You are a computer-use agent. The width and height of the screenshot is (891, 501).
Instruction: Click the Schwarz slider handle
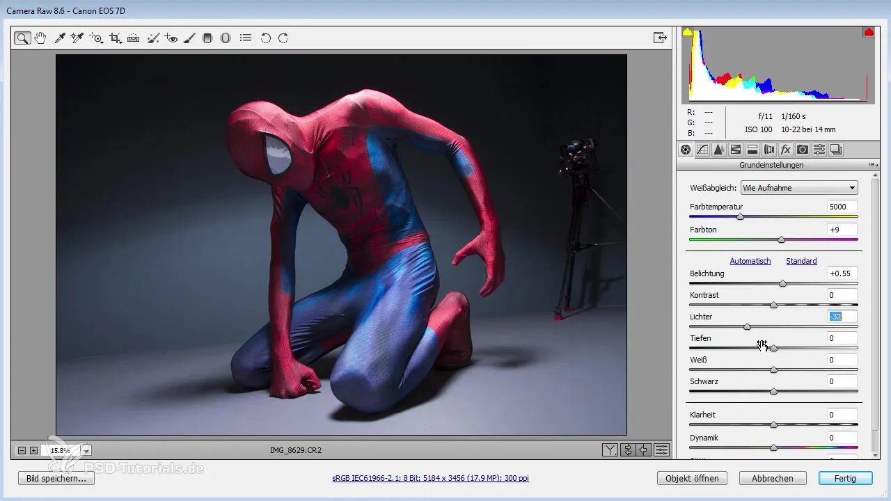pos(773,391)
